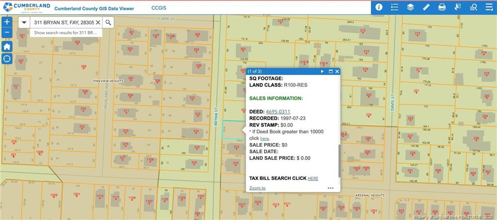Return to the default home extent
497x220 pixels.
pyautogui.click(x=7, y=46)
